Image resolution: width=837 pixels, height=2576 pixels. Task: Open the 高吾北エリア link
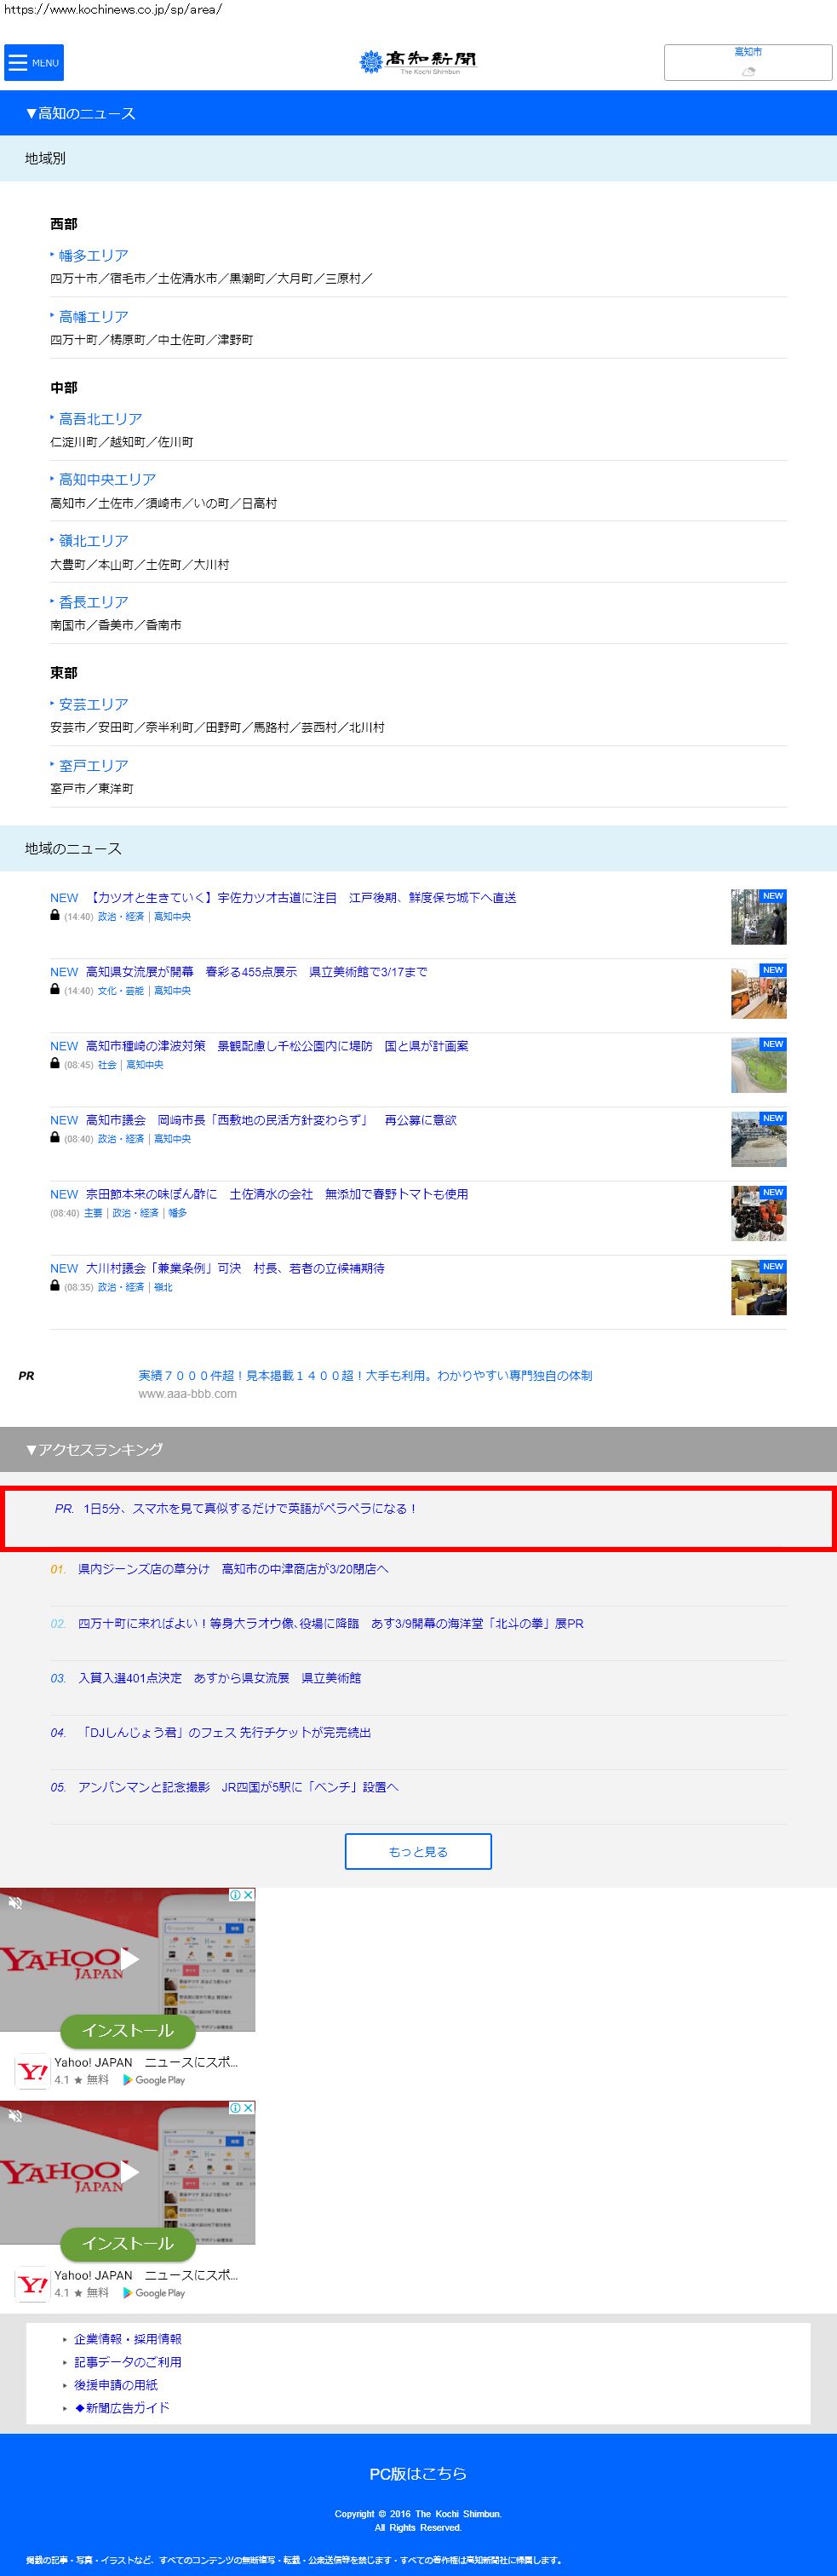coord(100,418)
